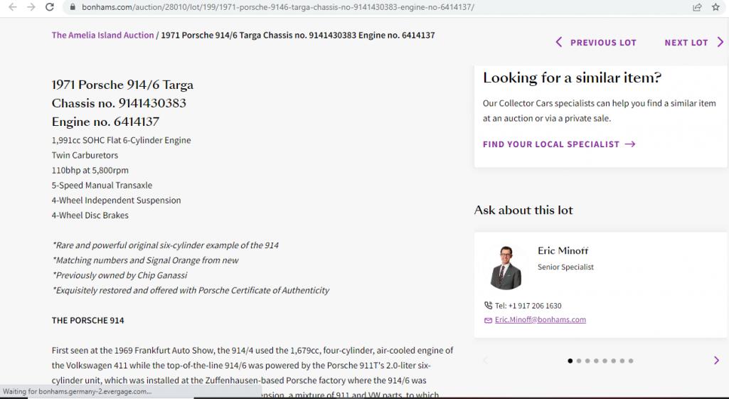This screenshot has height=399, width=729.
Task: Go to the previous lot
Action: pos(596,43)
